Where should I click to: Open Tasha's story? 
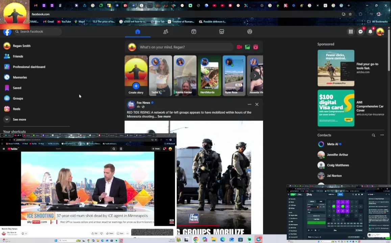(x=160, y=76)
